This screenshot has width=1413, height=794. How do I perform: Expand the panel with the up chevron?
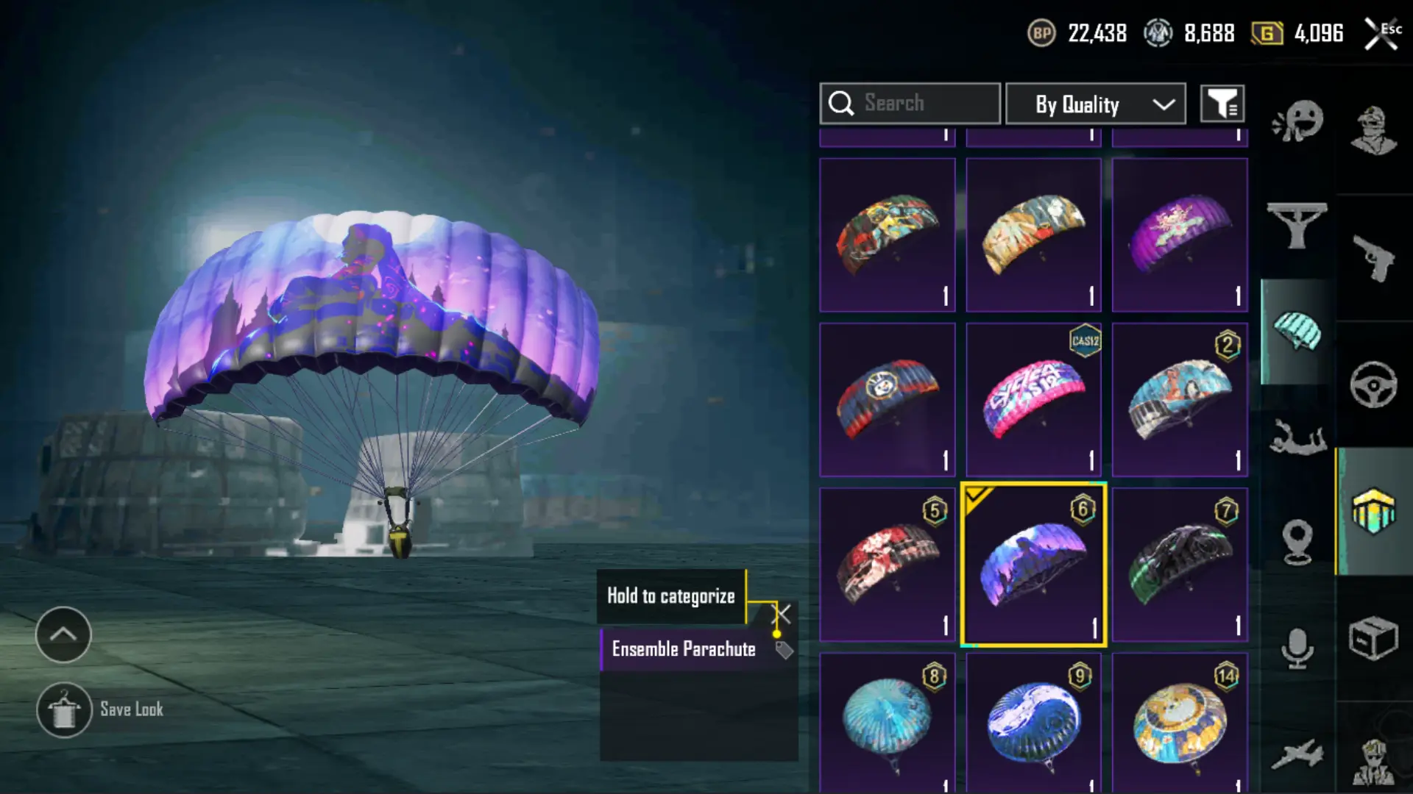tap(63, 634)
